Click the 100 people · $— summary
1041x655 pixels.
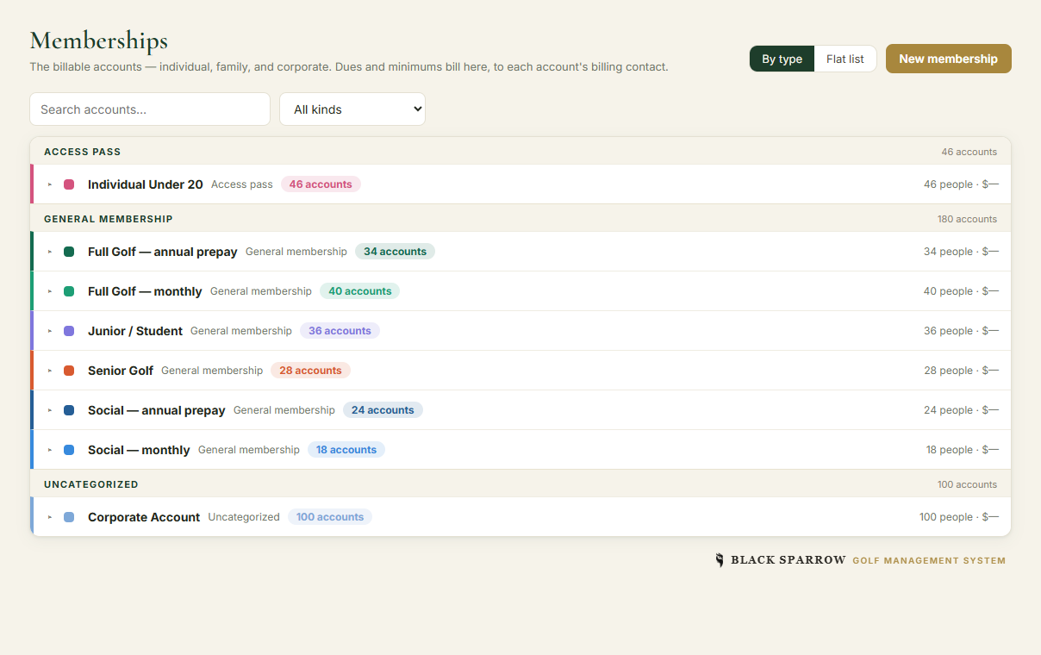(x=959, y=517)
